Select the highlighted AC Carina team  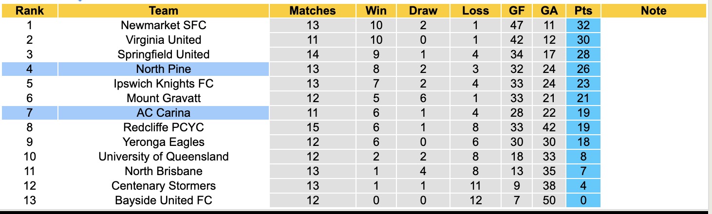click(164, 113)
